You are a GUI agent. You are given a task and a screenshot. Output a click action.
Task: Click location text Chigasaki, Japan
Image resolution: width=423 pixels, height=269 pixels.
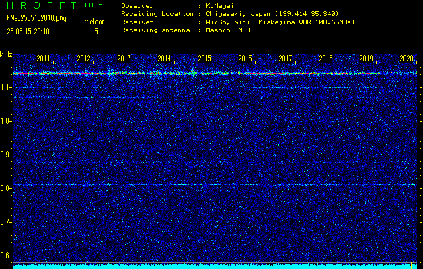point(237,14)
